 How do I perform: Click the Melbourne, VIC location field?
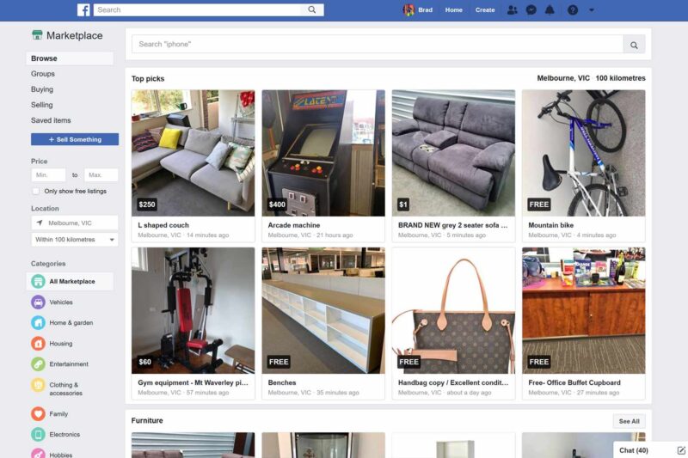[75, 223]
